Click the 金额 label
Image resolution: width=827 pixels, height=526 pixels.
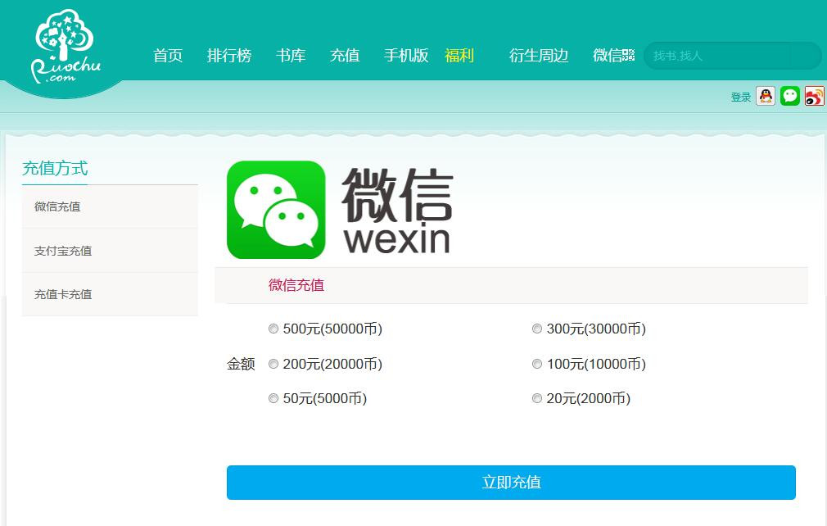(x=241, y=364)
